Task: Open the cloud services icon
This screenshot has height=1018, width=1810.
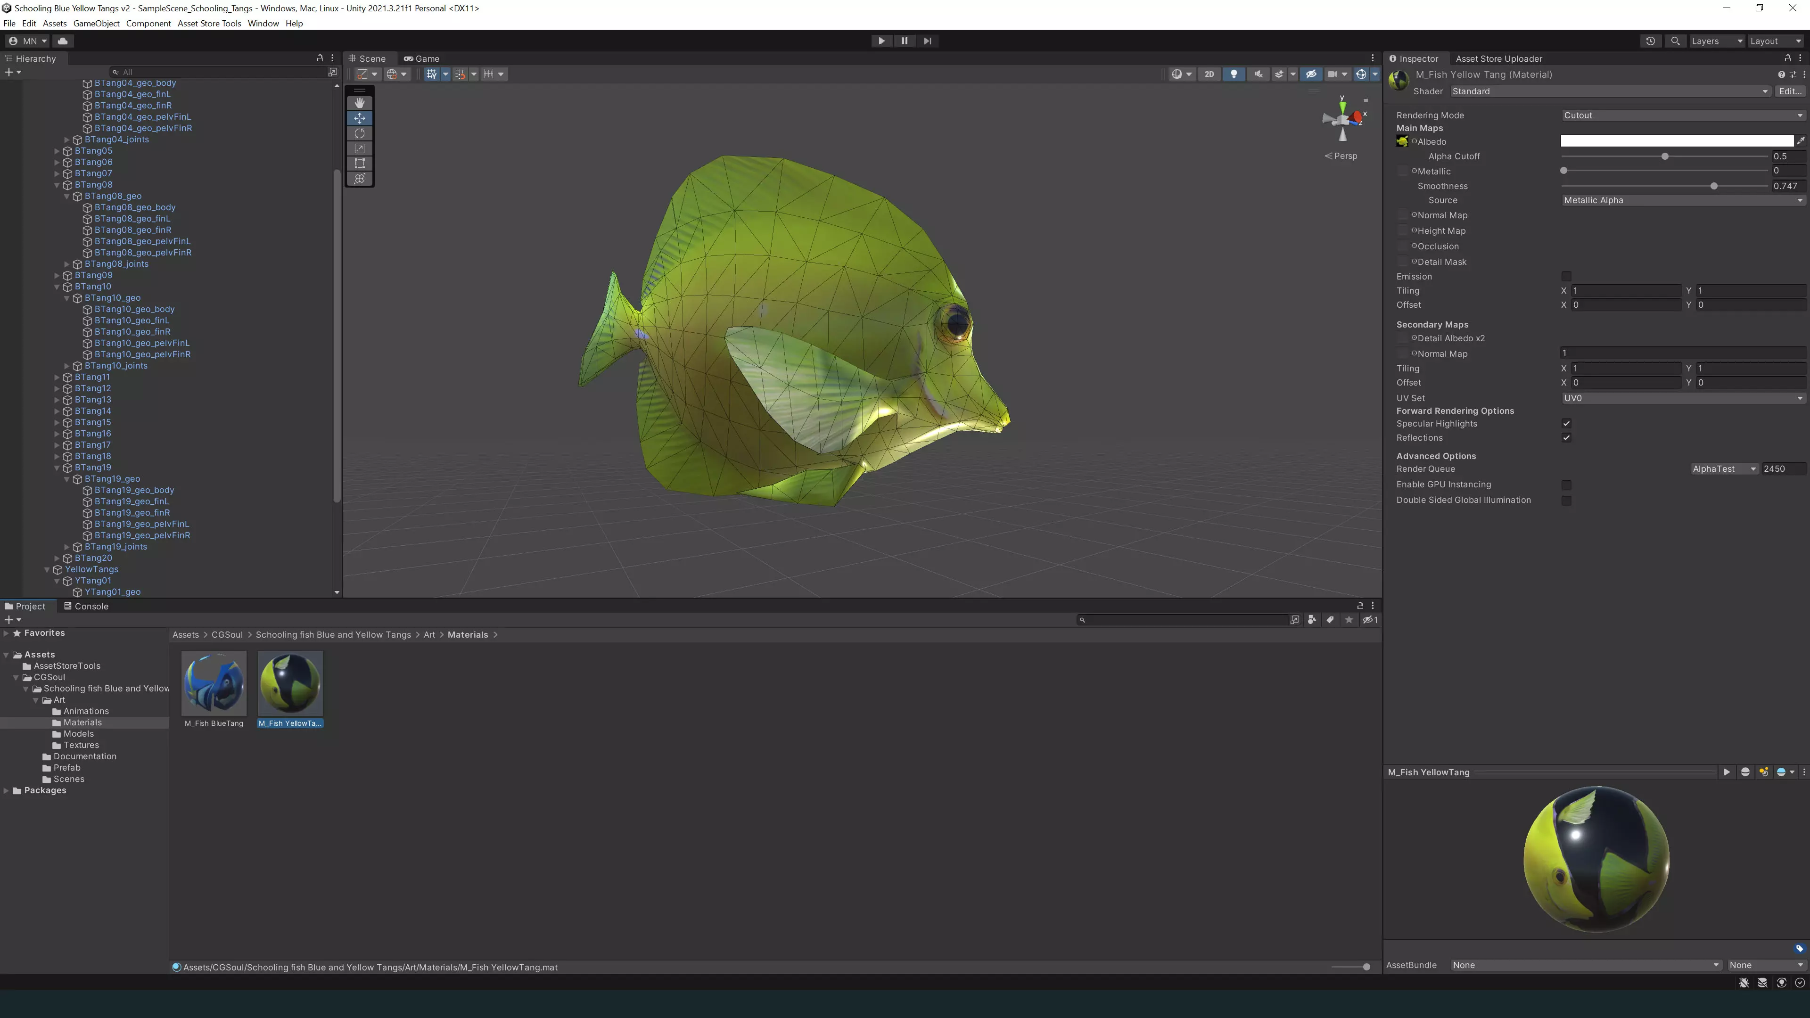Action: click(x=63, y=41)
